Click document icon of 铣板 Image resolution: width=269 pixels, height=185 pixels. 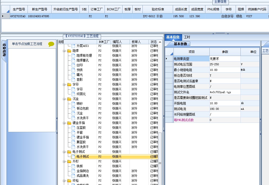[x=74, y=166]
